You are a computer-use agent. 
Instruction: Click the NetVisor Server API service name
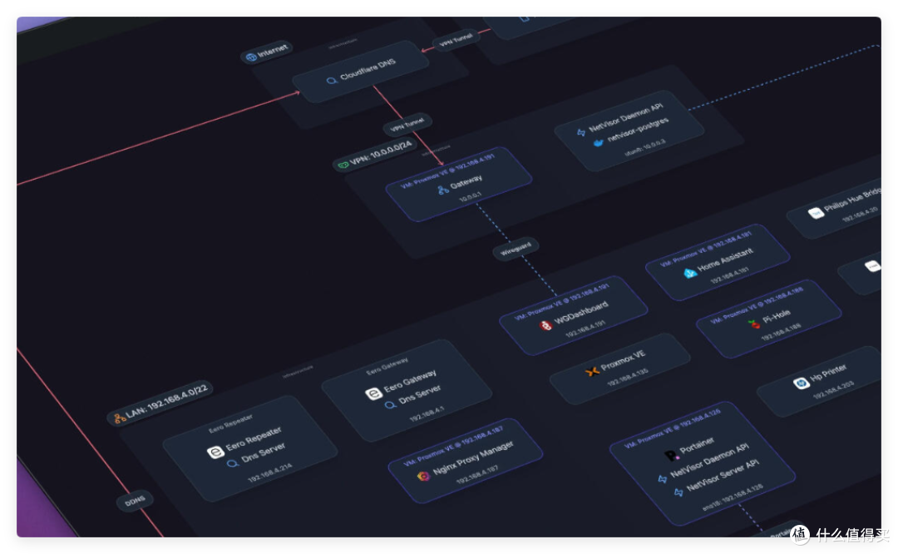coord(723,476)
